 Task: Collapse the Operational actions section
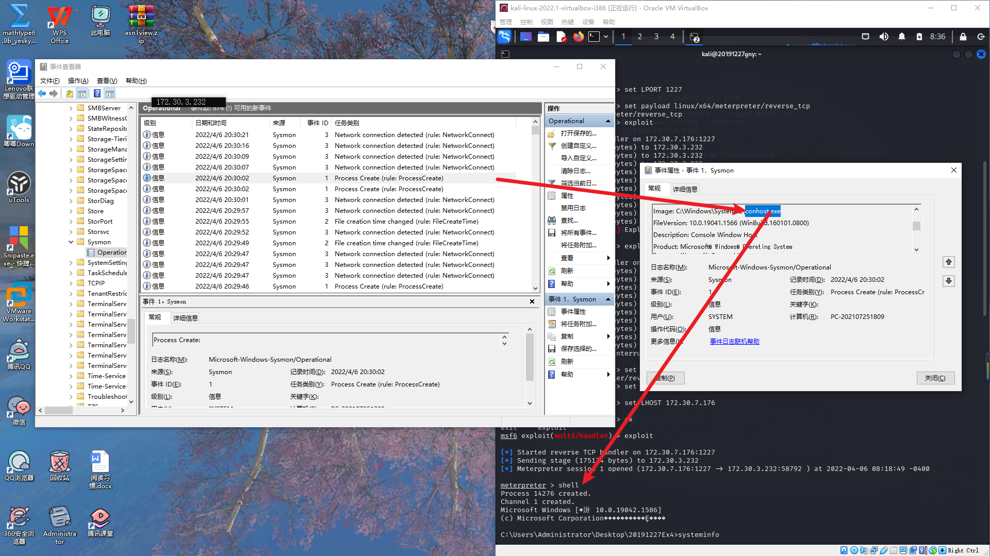pos(608,121)
